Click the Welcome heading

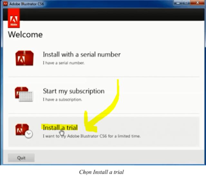(x=25, y=34)
